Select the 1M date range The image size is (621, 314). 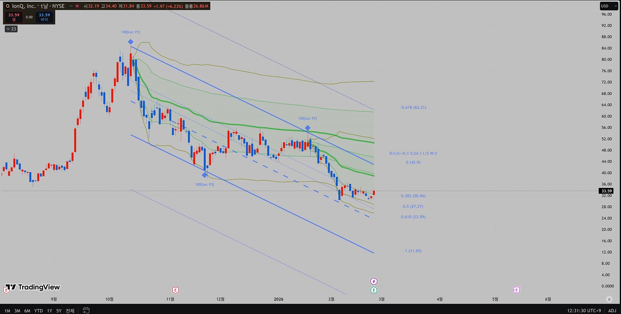(7, 310)
